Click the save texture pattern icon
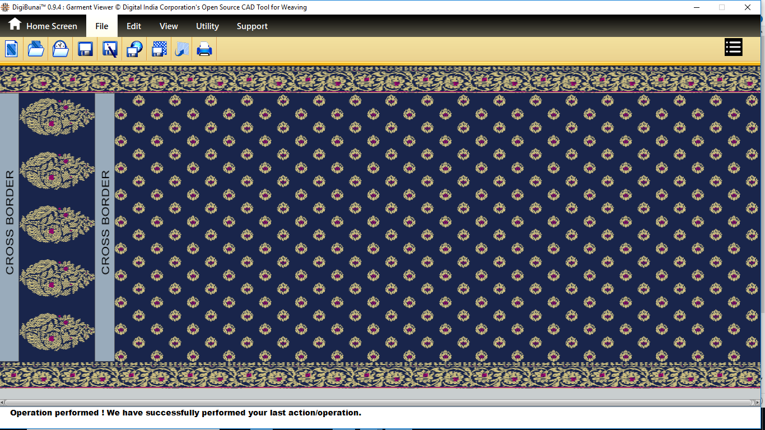 click(159, 49)
